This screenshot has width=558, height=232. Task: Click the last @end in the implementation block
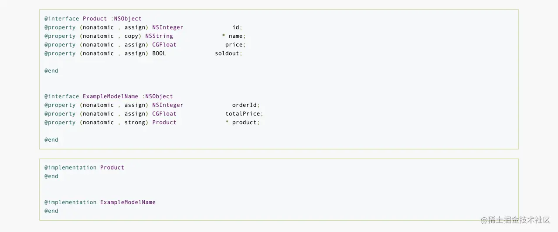click(51, 211)
